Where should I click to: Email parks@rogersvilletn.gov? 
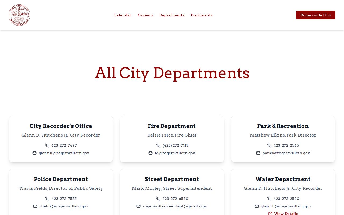[x=286, y=153]
